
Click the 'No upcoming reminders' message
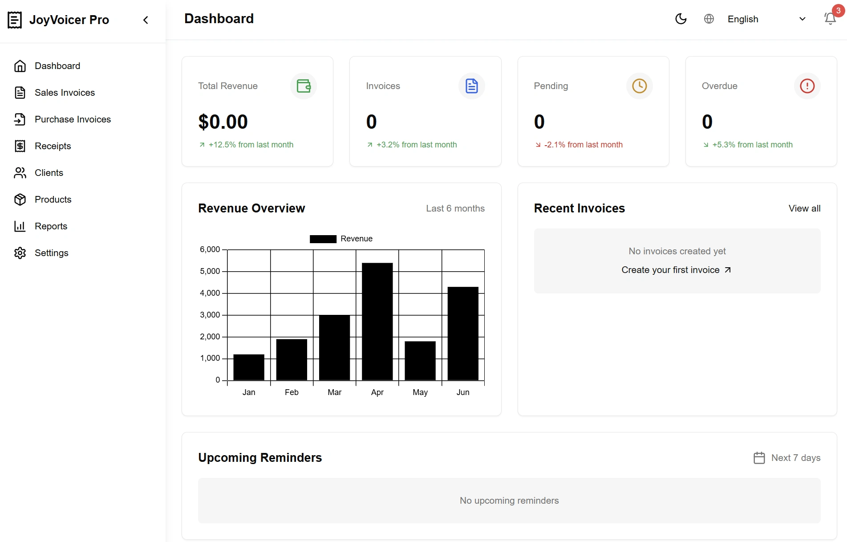[x=509, y=501]
